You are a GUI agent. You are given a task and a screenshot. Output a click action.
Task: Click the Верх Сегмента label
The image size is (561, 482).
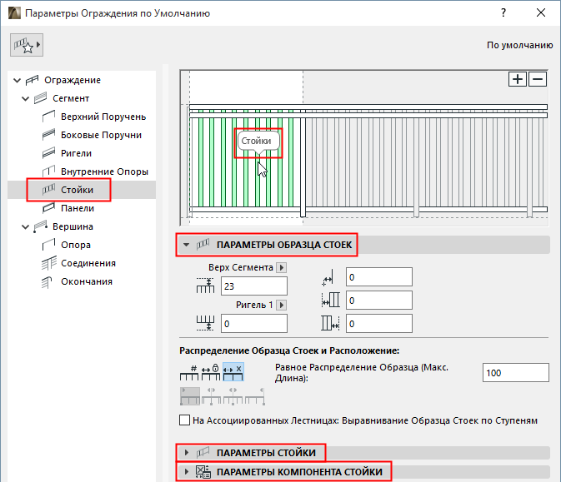point(241,267)
